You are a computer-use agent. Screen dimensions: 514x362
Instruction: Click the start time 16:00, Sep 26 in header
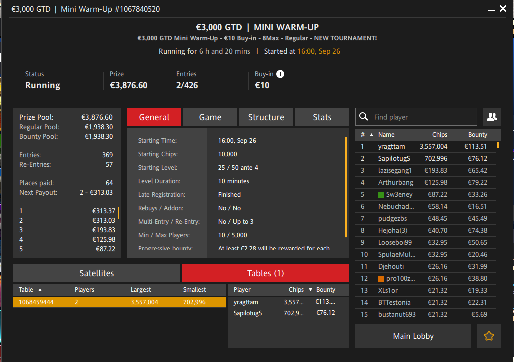click(x=319, y=51)
